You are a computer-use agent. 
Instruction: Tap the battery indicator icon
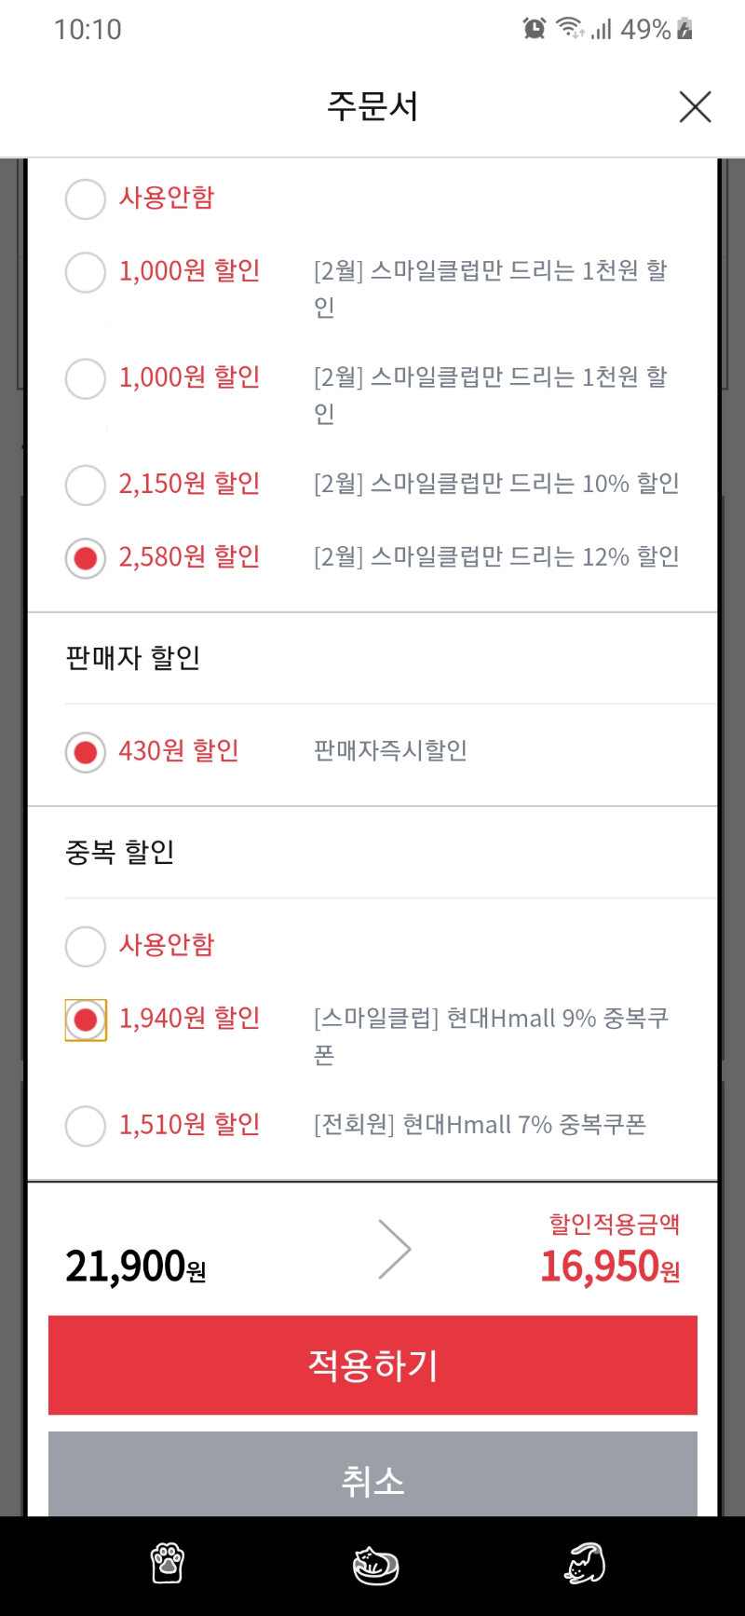[x=685, y=29]
